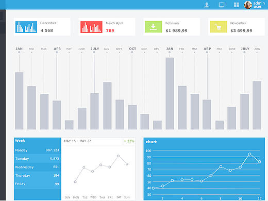Click the MAY 15 - MAY 22 date range
The width and height of the screenshot is (268, 201).
(77, 141)
